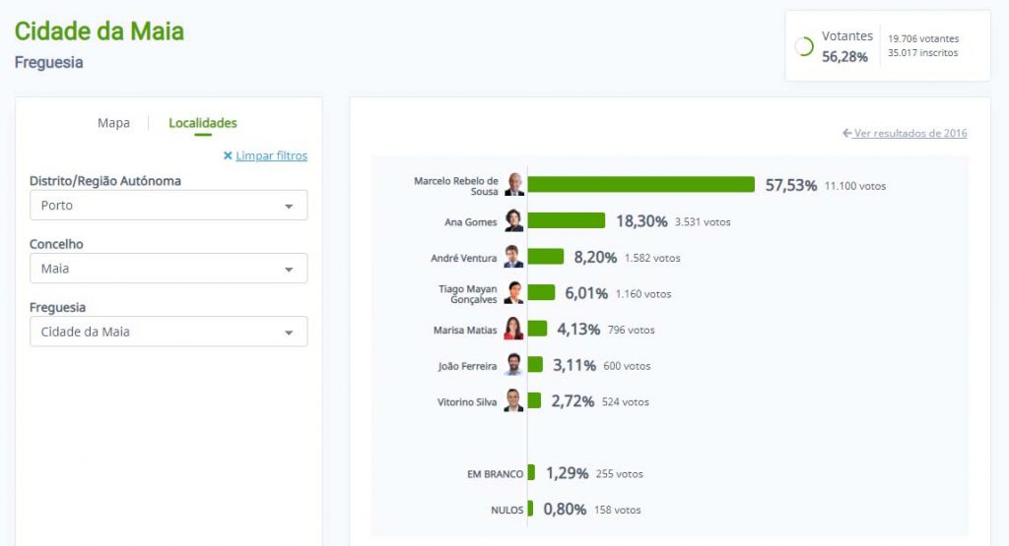Click the X icon beside Limpar filtros
This screenshot has height=546, width=1009.
click(228, 155)
